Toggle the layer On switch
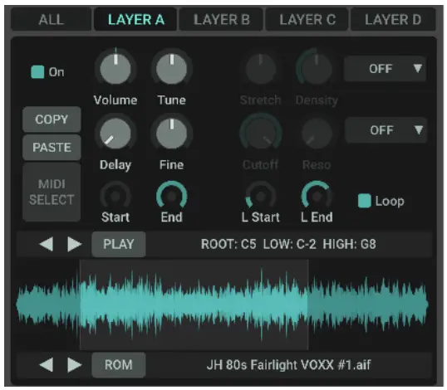Image resolution: width=447 pixels, height=390 pixels. click(x=37, y=71)
